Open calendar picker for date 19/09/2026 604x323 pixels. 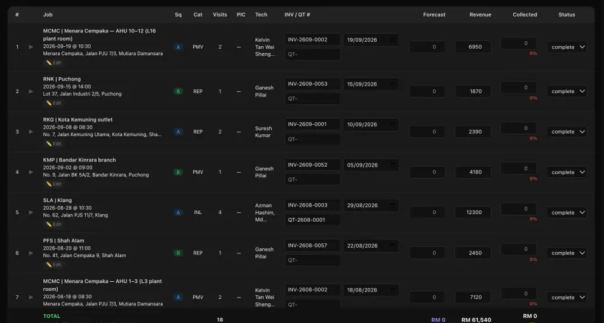393,40
